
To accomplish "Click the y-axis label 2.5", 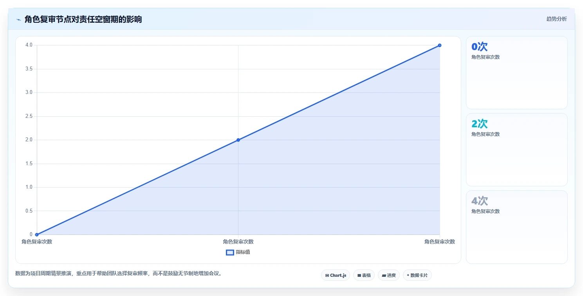I will tap(29, 116).
